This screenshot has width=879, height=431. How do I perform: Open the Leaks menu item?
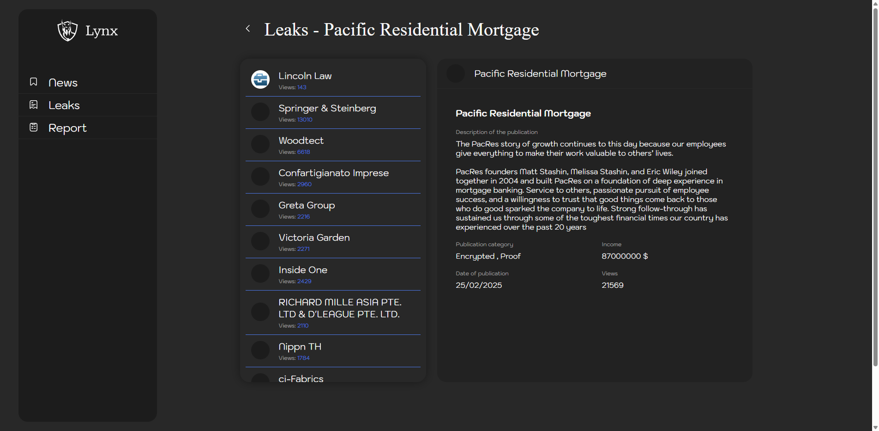[x=64, y=105]
